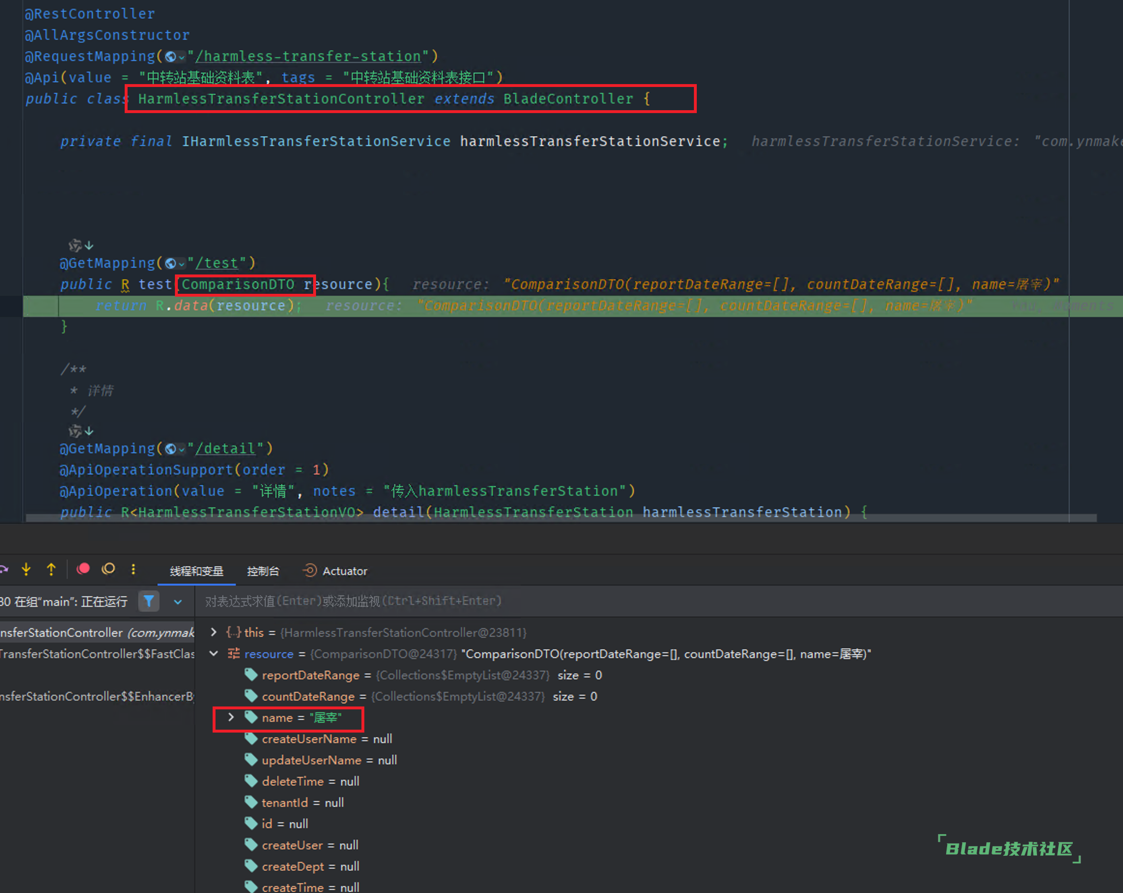1123x893 pixels.
Task: Click the return R.data(resource) execution line
Action: click(x=573, y=306)
